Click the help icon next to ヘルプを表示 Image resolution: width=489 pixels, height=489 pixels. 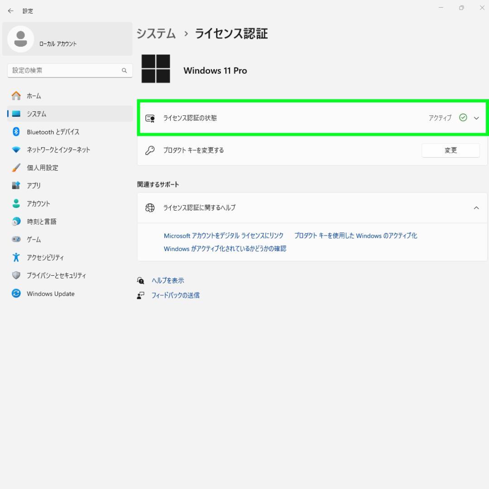click(141, 281)
